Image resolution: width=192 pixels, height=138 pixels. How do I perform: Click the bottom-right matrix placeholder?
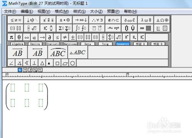(x=41, y=103)
